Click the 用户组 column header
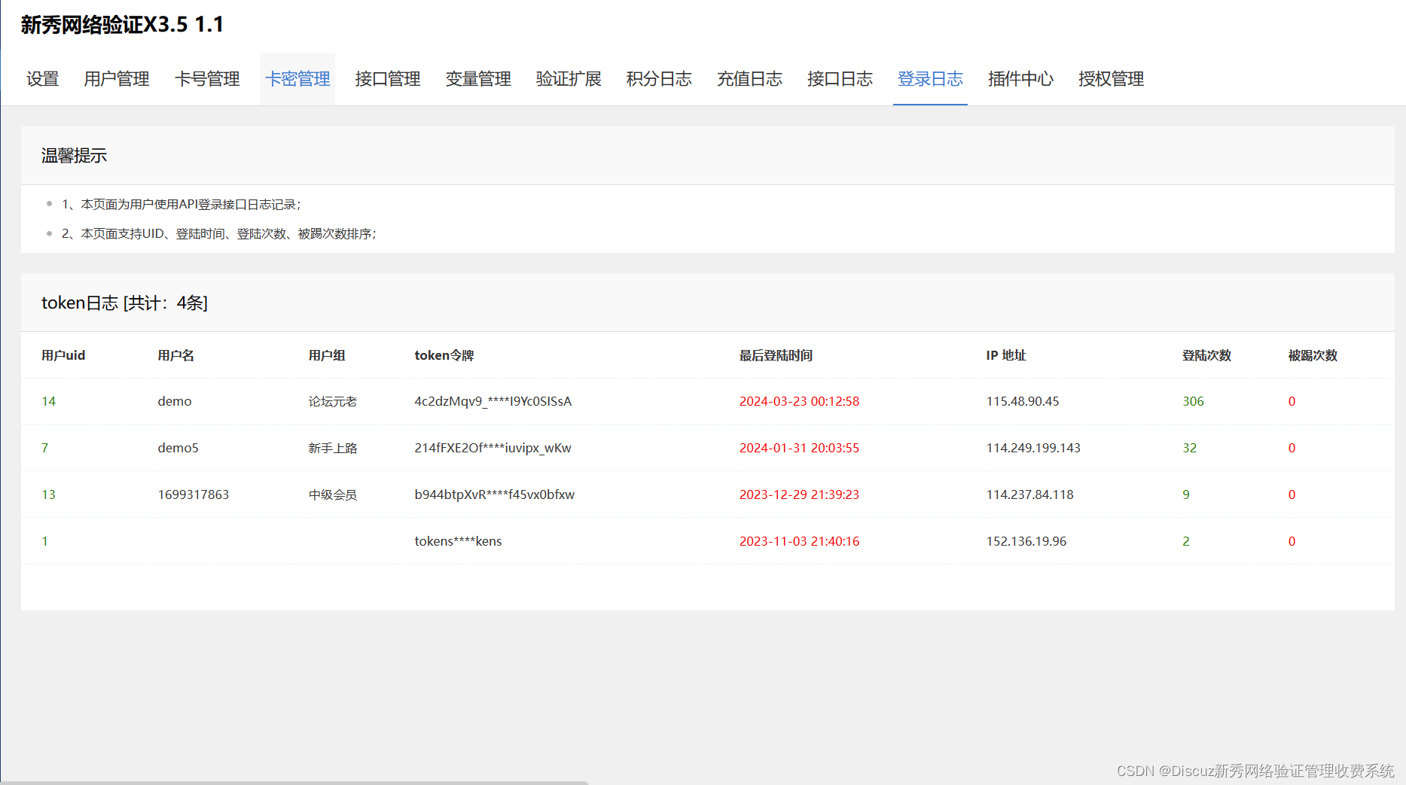This screenshot has height=785, width=1406. [327, 355]
